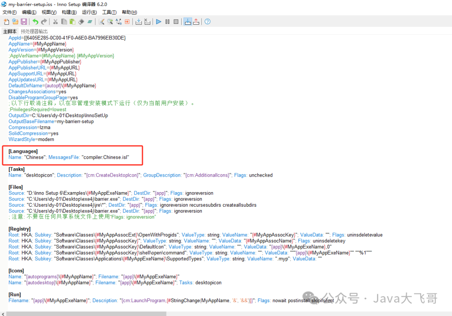Open the 编辑(E) menu

tap(29, 12)
